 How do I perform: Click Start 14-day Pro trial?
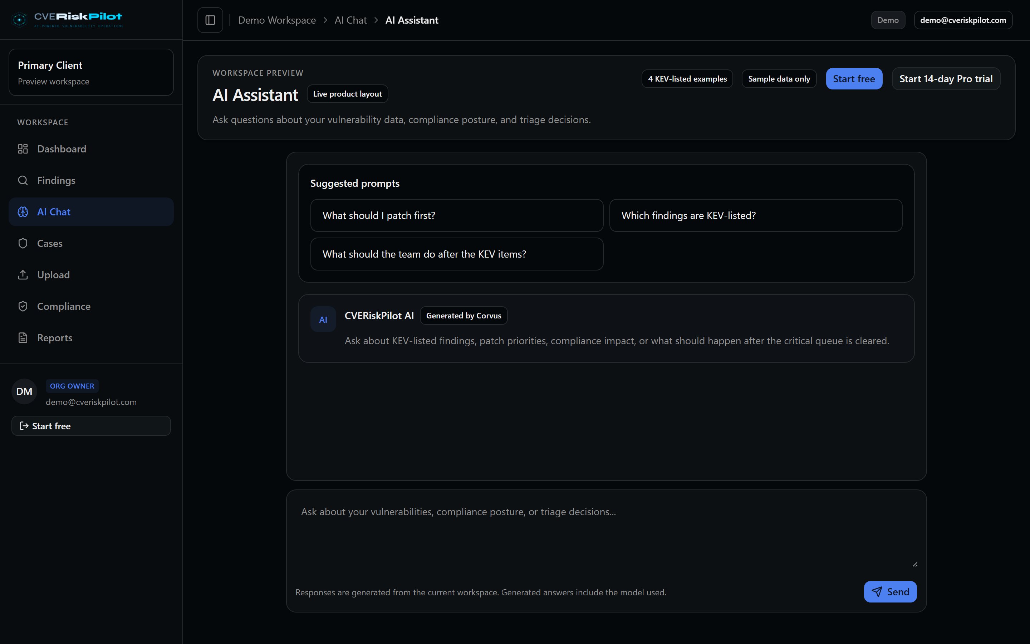(x=946, y=79)
